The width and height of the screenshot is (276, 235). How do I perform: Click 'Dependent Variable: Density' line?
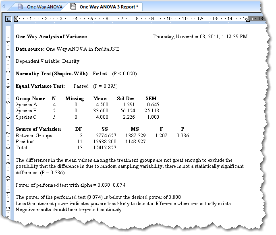48,61
